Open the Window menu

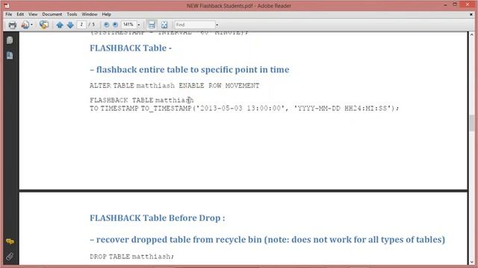point(90,14)
